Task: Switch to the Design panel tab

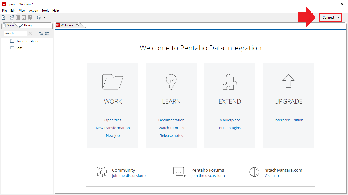Action: pyautogui.click(x=26, y=25)
